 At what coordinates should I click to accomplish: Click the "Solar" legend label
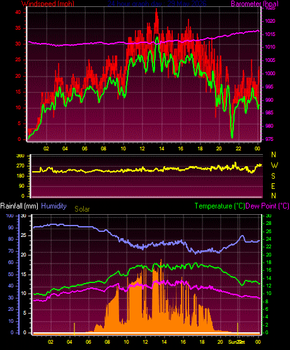tap(82, 209)
